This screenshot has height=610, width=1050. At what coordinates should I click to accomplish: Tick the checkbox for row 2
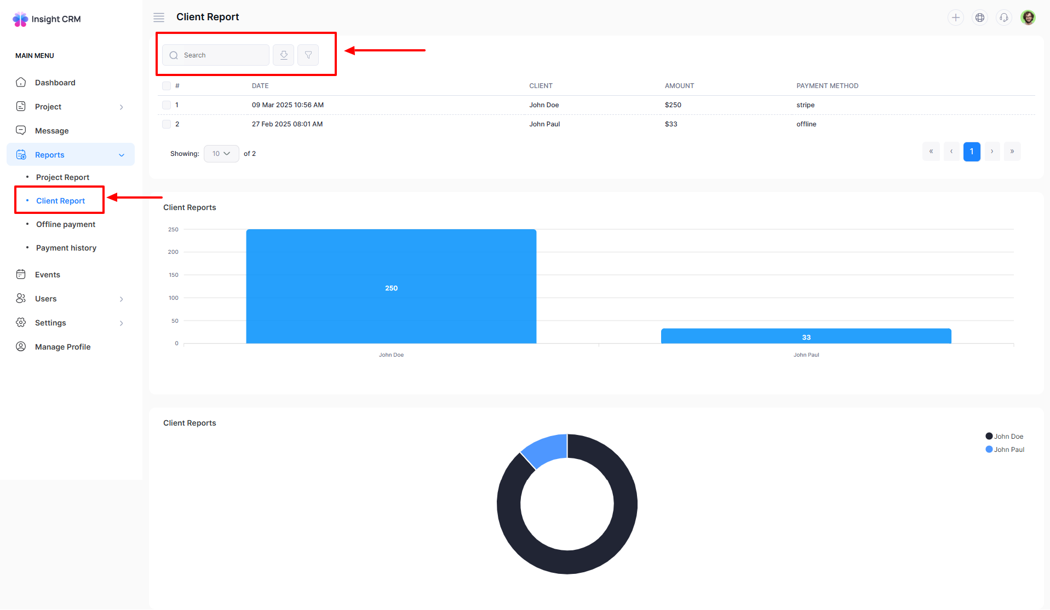click(x=167, y=124)
